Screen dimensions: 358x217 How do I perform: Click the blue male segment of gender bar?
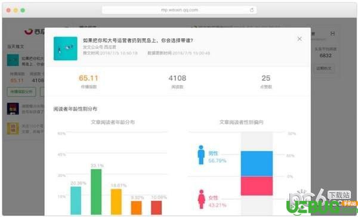[257, 164]
